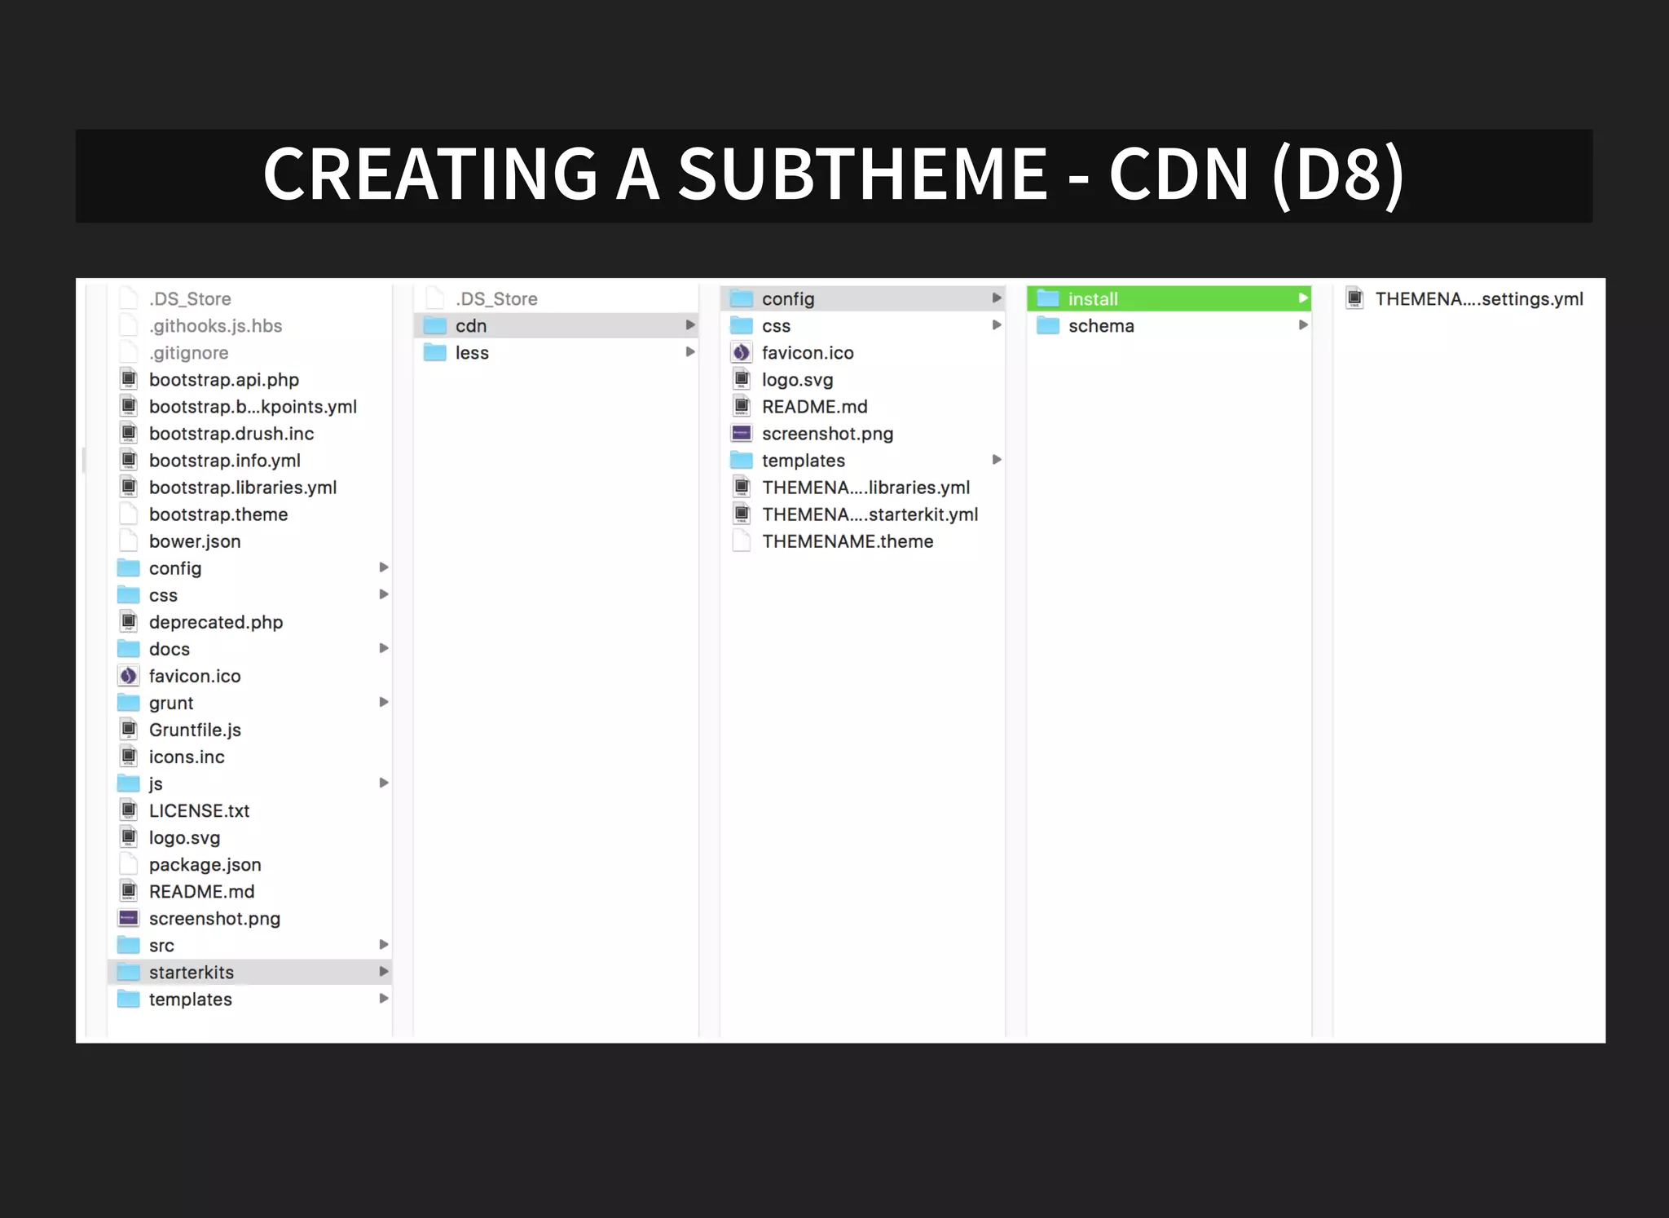Screen dimensions: 1669x1218
Task: Click the templates folder icon in third column
Action: pyautogui.click(x=742, y=460)
